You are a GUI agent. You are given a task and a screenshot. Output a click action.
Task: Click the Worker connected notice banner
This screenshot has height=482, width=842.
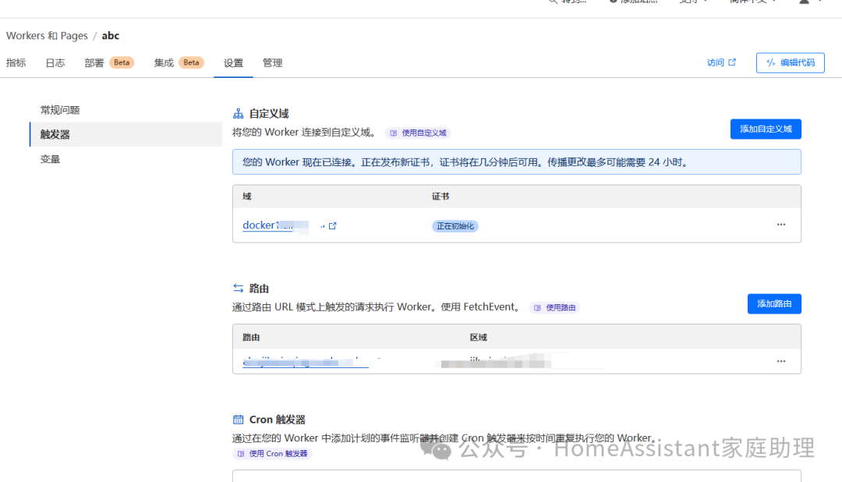(517, 161)
